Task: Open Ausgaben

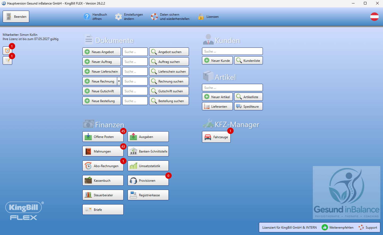Action: [x=148, y=137]
